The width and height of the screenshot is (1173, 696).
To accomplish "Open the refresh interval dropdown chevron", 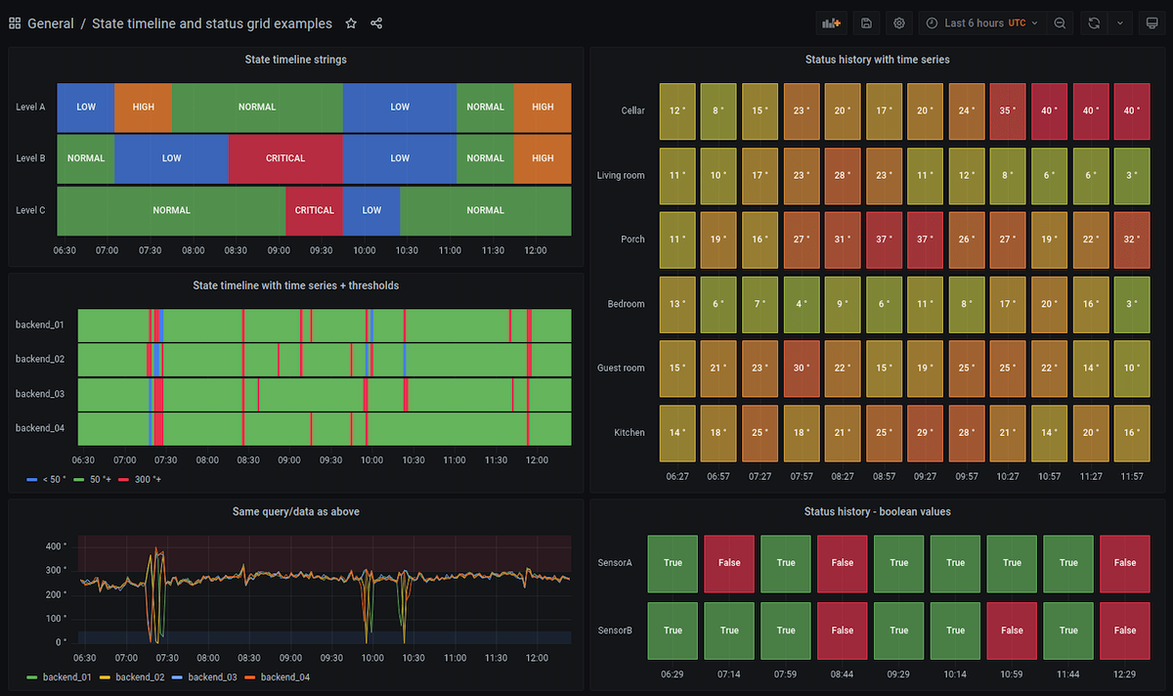I will point(1118,22).
